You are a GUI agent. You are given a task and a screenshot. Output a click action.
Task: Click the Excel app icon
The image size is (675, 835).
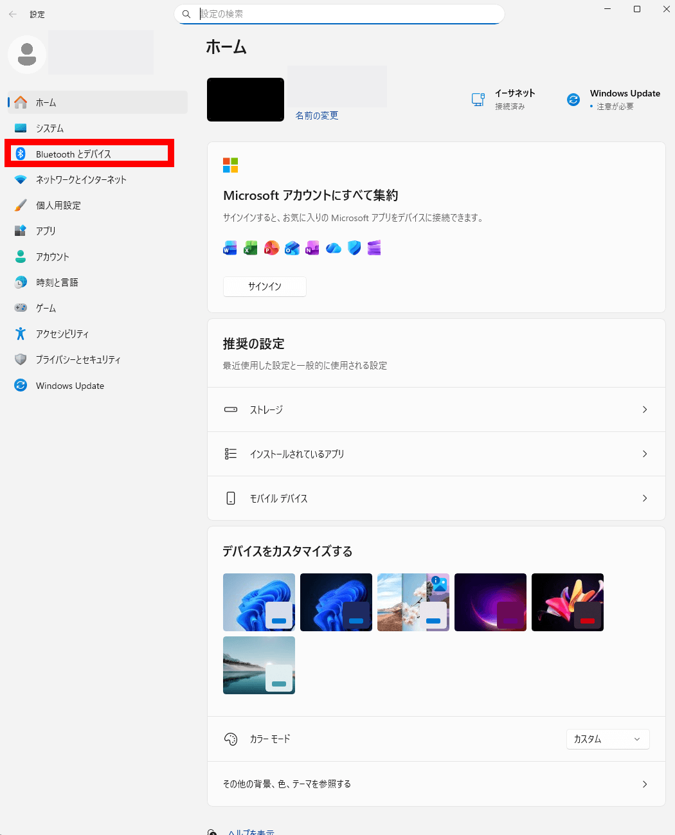(251, 248)
